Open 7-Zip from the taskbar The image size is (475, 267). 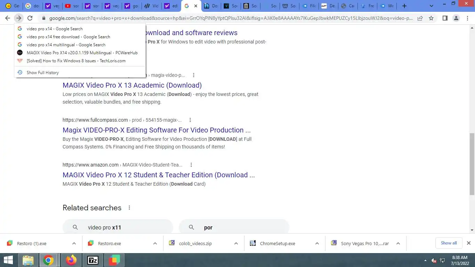click(93, 260)
